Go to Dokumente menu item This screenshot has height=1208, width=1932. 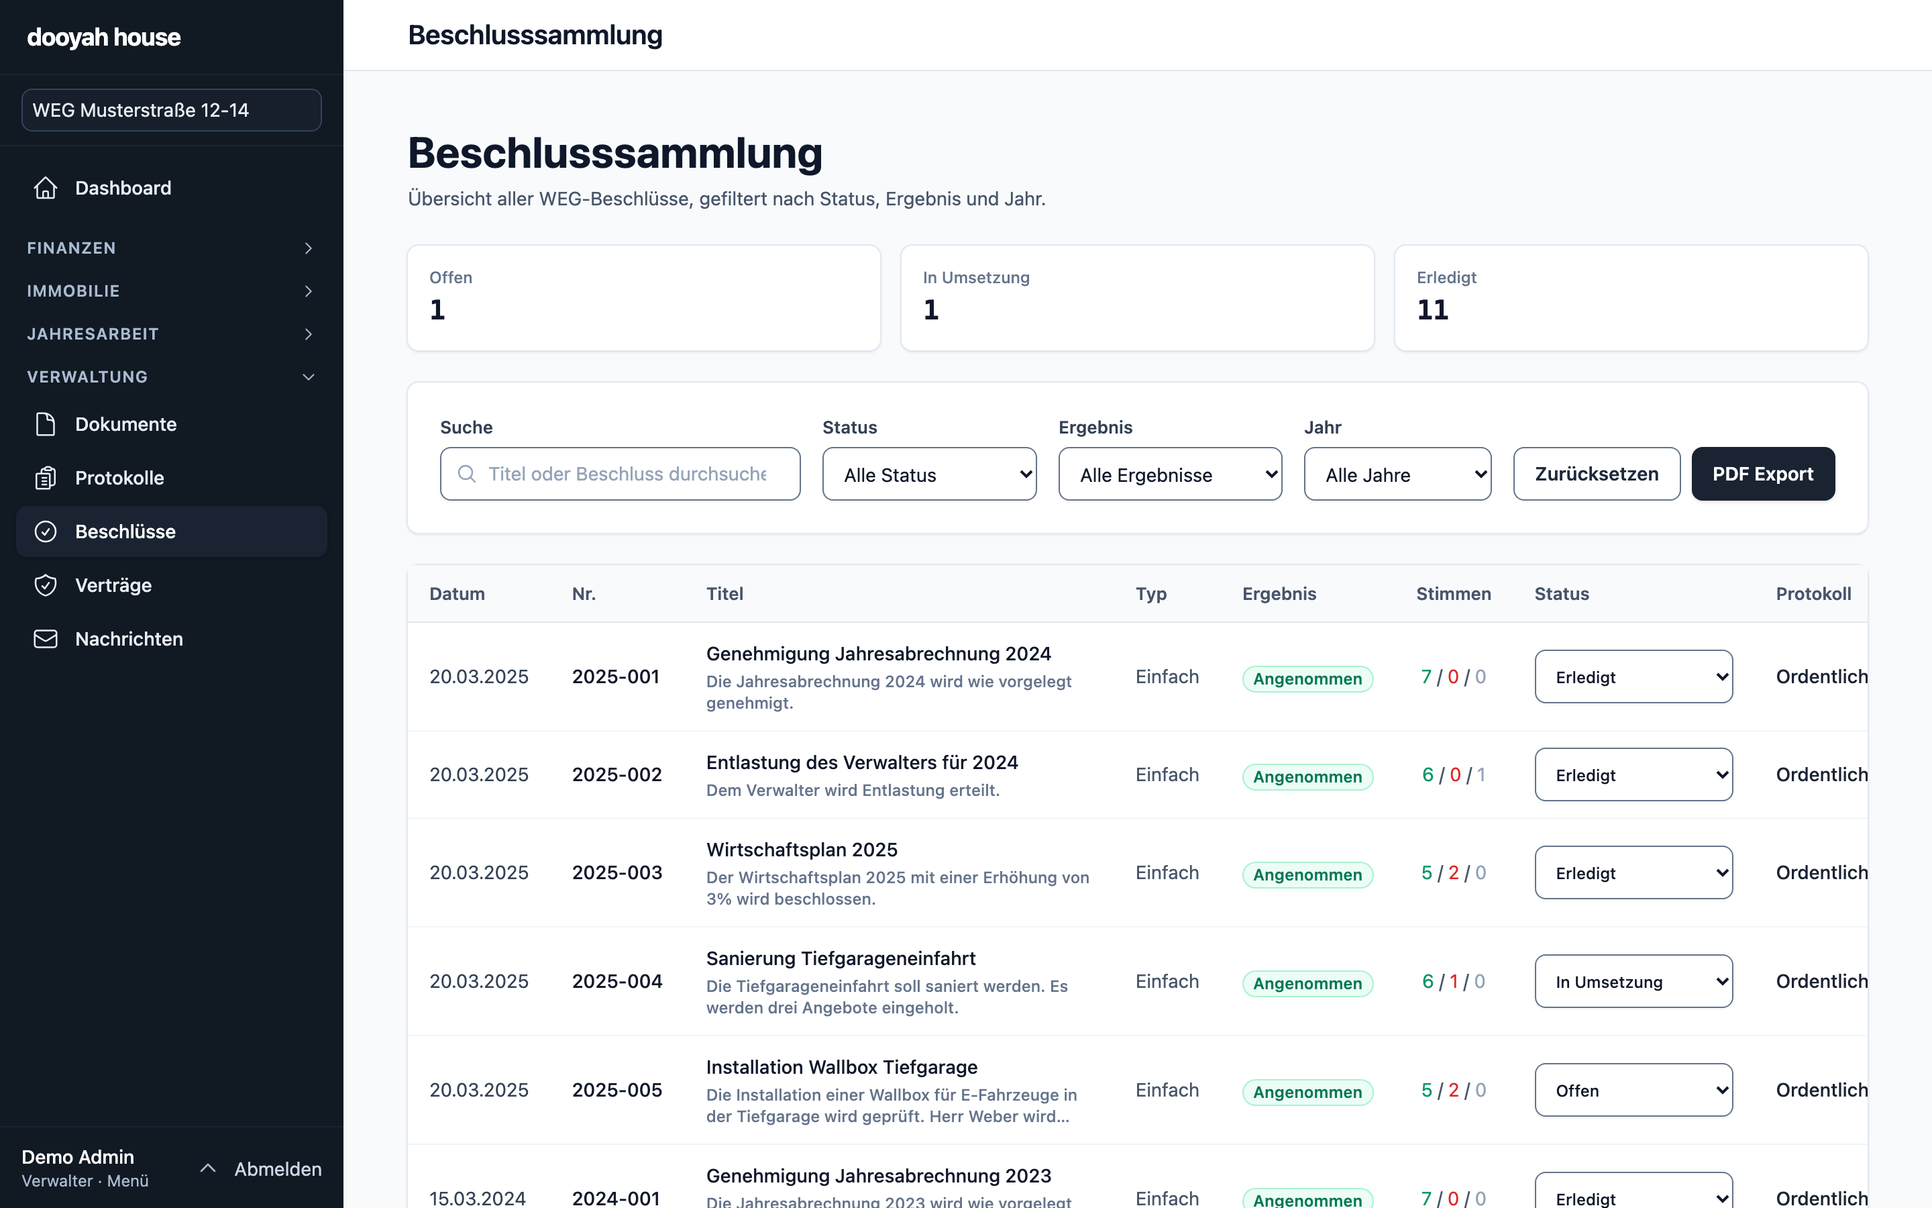(172, 424)
